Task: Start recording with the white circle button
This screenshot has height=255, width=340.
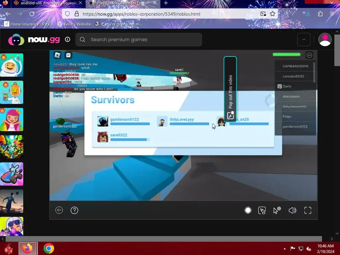Action: (x=248, y=210)
